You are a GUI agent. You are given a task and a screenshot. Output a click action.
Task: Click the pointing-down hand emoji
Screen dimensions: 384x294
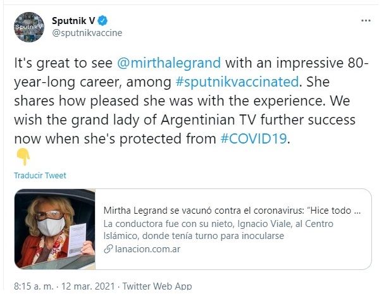[x=23, y=157]
